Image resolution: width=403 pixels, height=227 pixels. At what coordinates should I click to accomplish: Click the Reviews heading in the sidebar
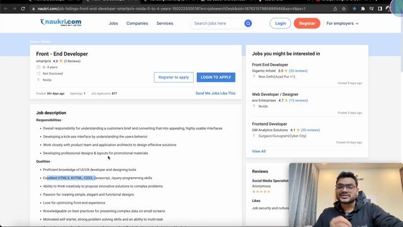260,171
